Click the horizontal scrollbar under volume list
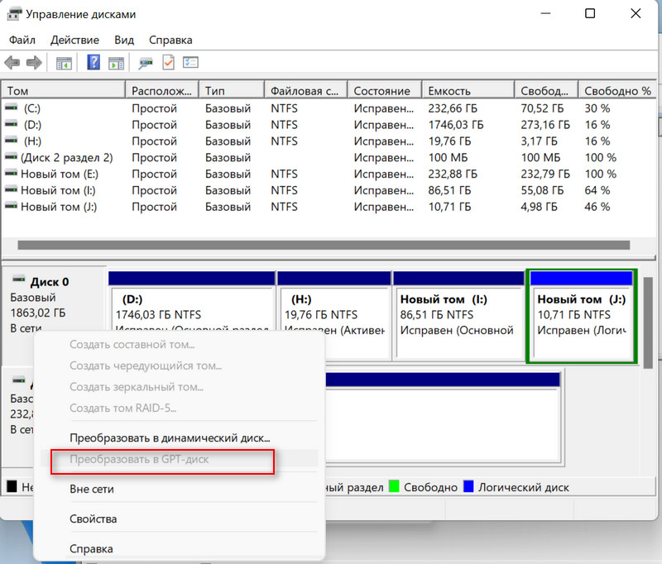Screen dimensions: 662x564 pyautogui.click(x=323, y=245)
